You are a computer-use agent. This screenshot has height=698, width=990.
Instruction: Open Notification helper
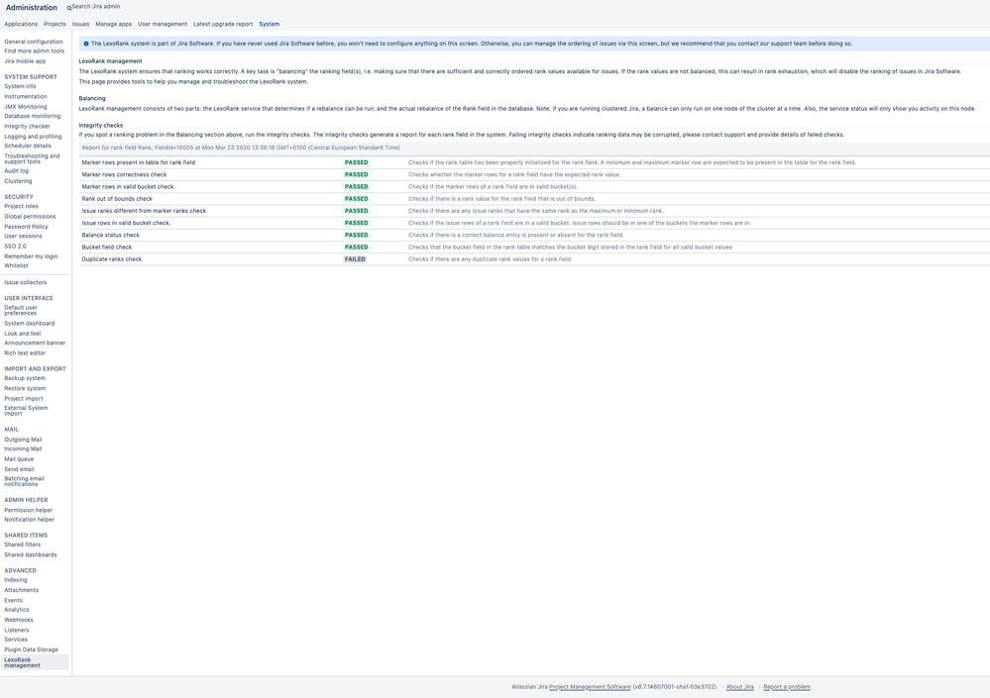pos(29,520)
